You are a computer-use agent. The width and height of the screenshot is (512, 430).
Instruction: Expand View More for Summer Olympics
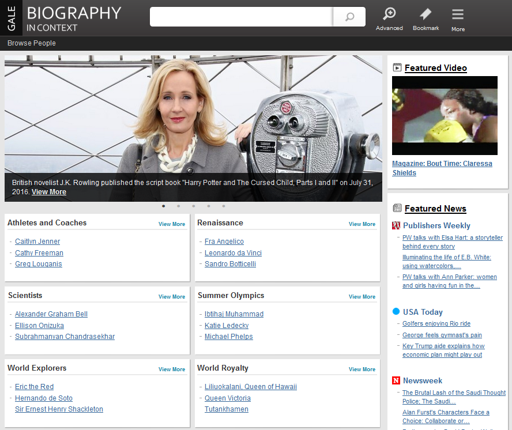362,297
